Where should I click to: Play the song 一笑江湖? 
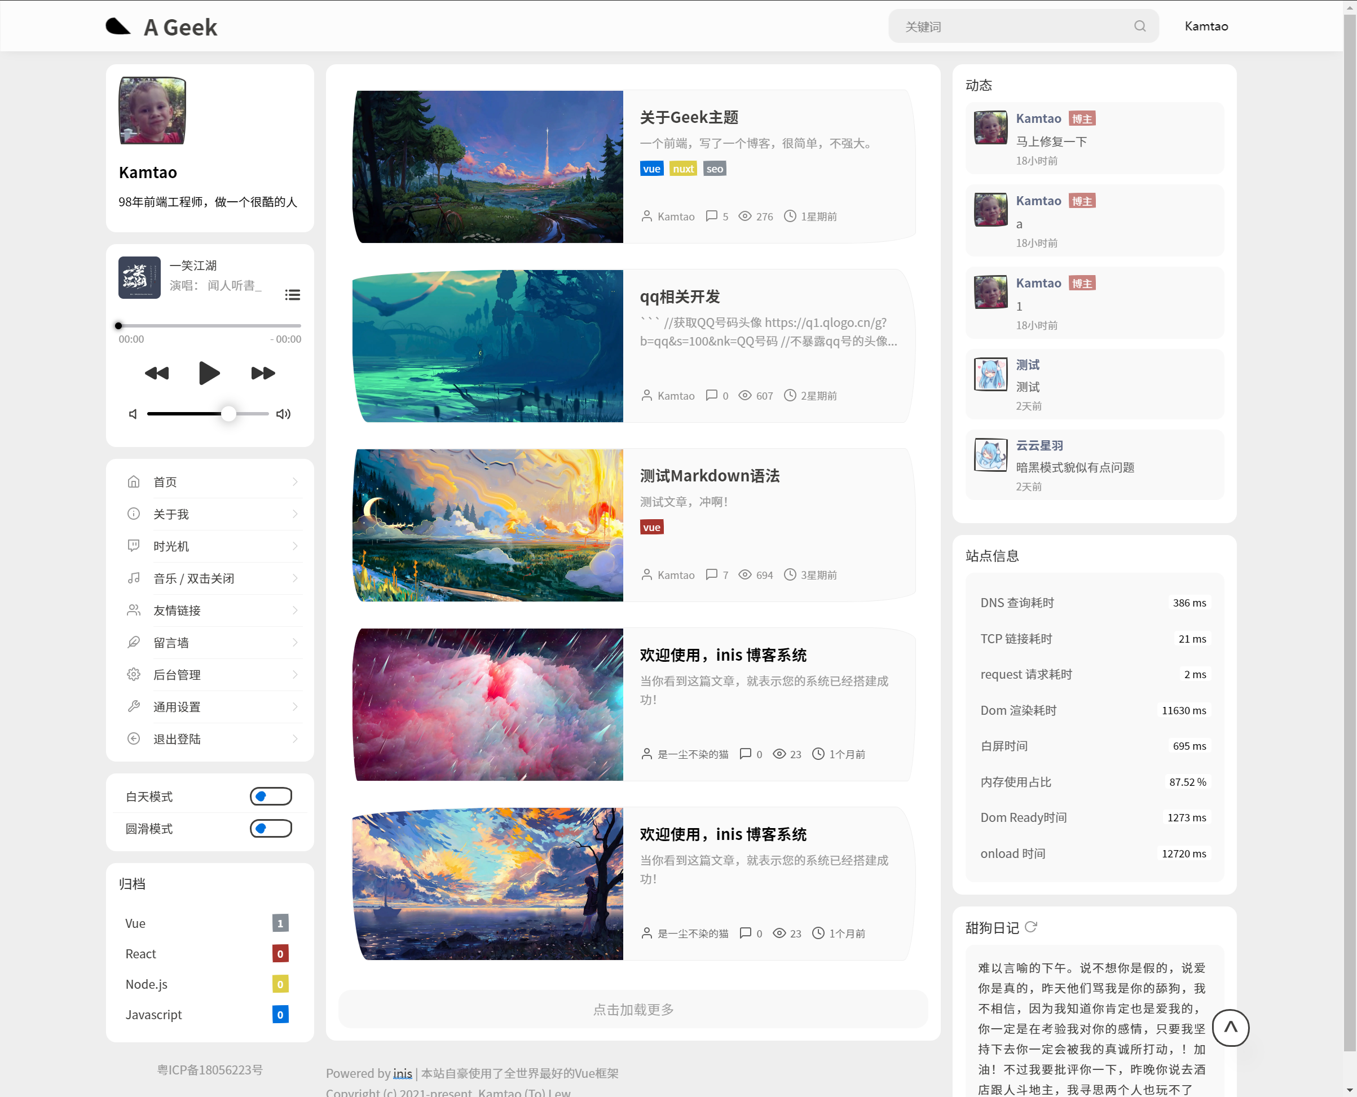209,373
